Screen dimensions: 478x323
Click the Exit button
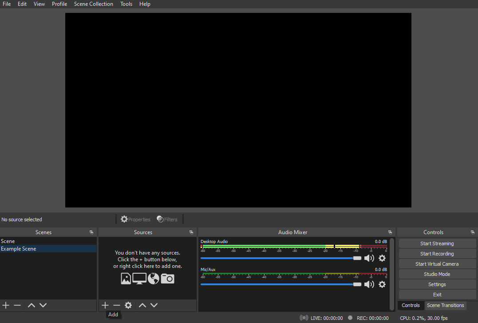(437, 295)
